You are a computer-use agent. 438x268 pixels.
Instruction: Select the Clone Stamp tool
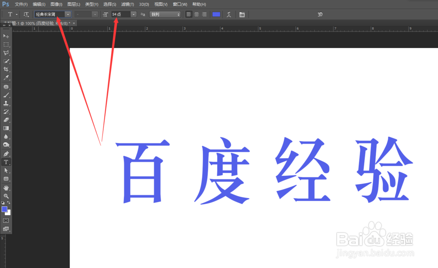point(6,104)
